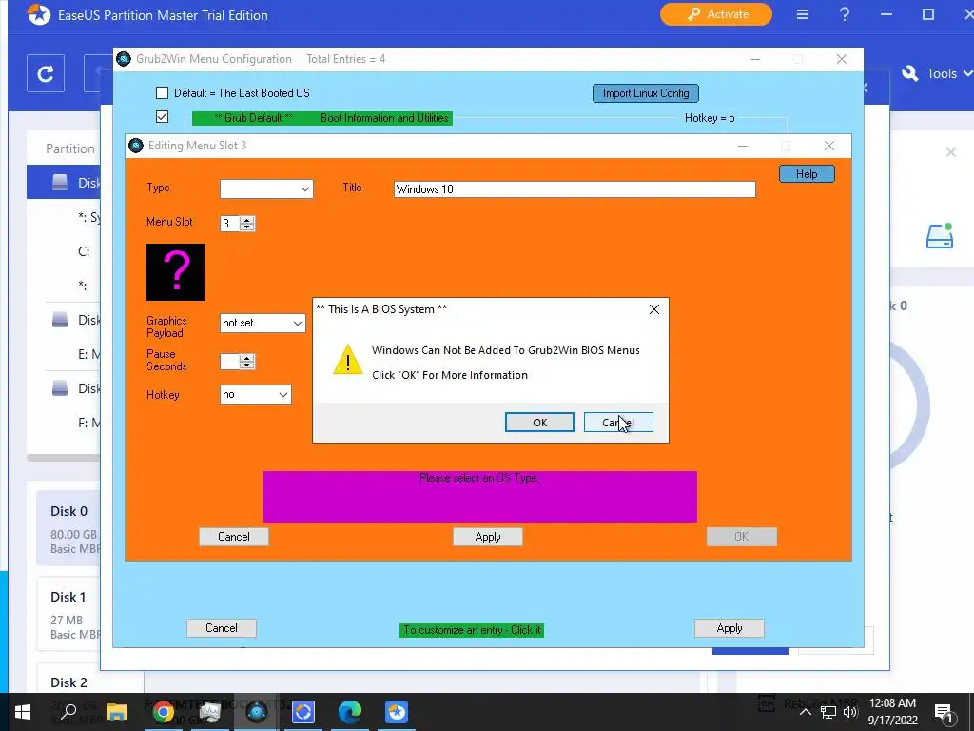Open Grub2Win from the taskbar
This screenshot has width=974, height=731.
pyautogui.click(x=256, y=712)
